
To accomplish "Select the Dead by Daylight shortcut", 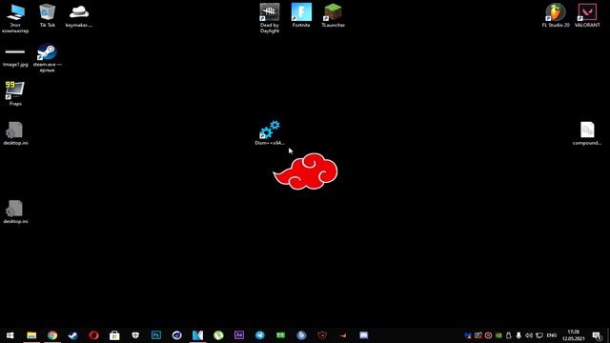I will click(x=270, y=18).
